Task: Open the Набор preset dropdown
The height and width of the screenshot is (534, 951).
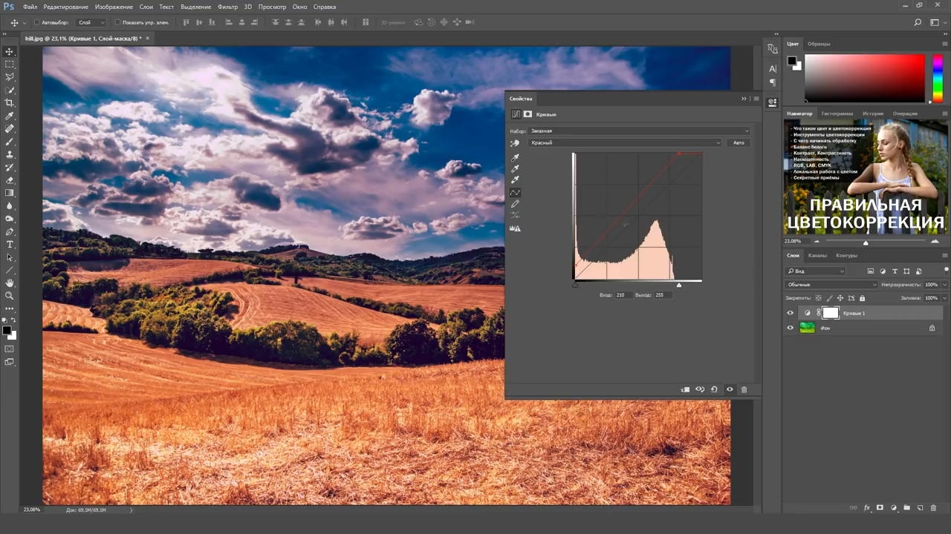Action: 639,131
